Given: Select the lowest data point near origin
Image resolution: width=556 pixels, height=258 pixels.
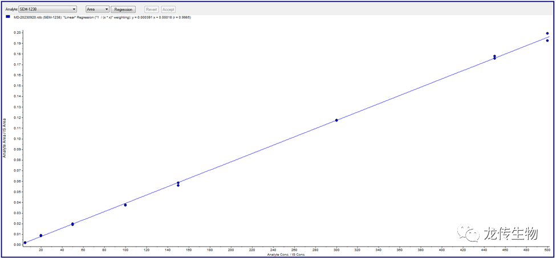Looking at the screenshot, I should [x=25, y=243].
